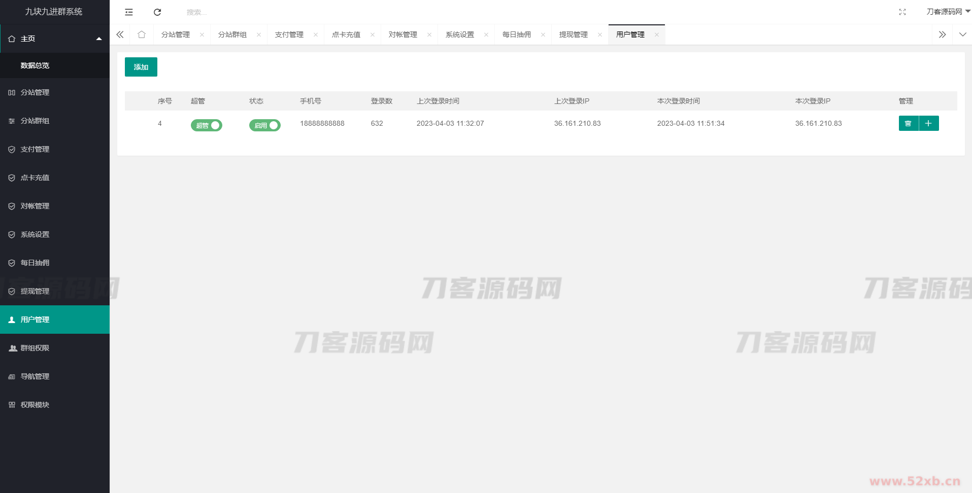Open the 刀客源码网 user dropdown
972x493 pixels.
947,12
